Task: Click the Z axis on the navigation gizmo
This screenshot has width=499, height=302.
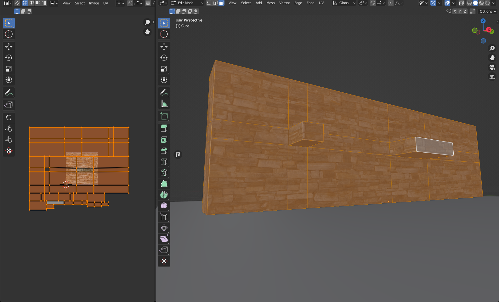Action: (483, 21)
